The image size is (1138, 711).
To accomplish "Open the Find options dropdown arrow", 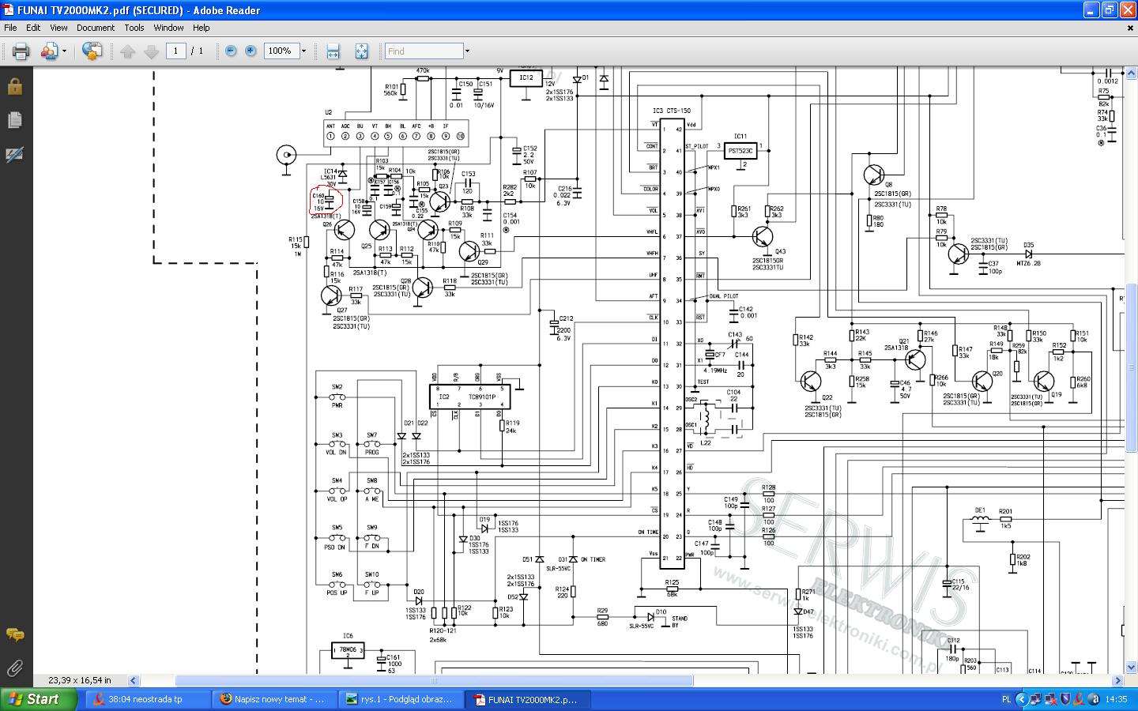I will click(x=467, y=51).
